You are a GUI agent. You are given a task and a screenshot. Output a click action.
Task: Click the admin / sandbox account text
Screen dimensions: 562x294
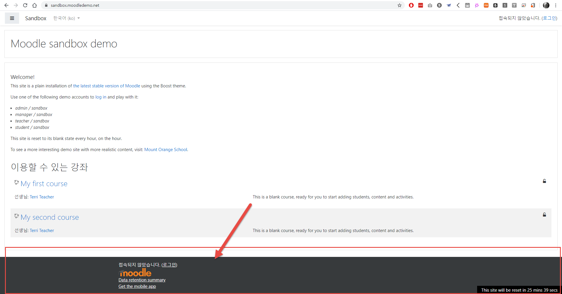[x=31, y=108]
